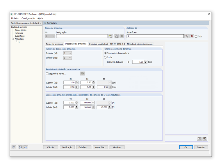Pick surfaces graphically icon next to Superfícies
221x166 pixels.
(x=186, y=36)
